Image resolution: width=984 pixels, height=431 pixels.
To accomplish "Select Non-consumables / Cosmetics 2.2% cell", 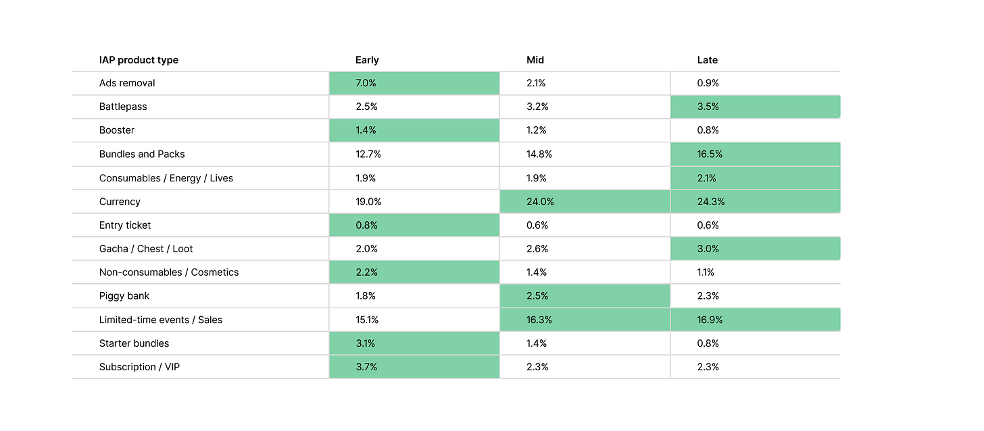I will point(414,272).
